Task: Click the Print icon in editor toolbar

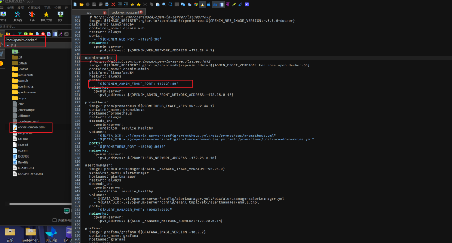Action: tap(107, 4)
